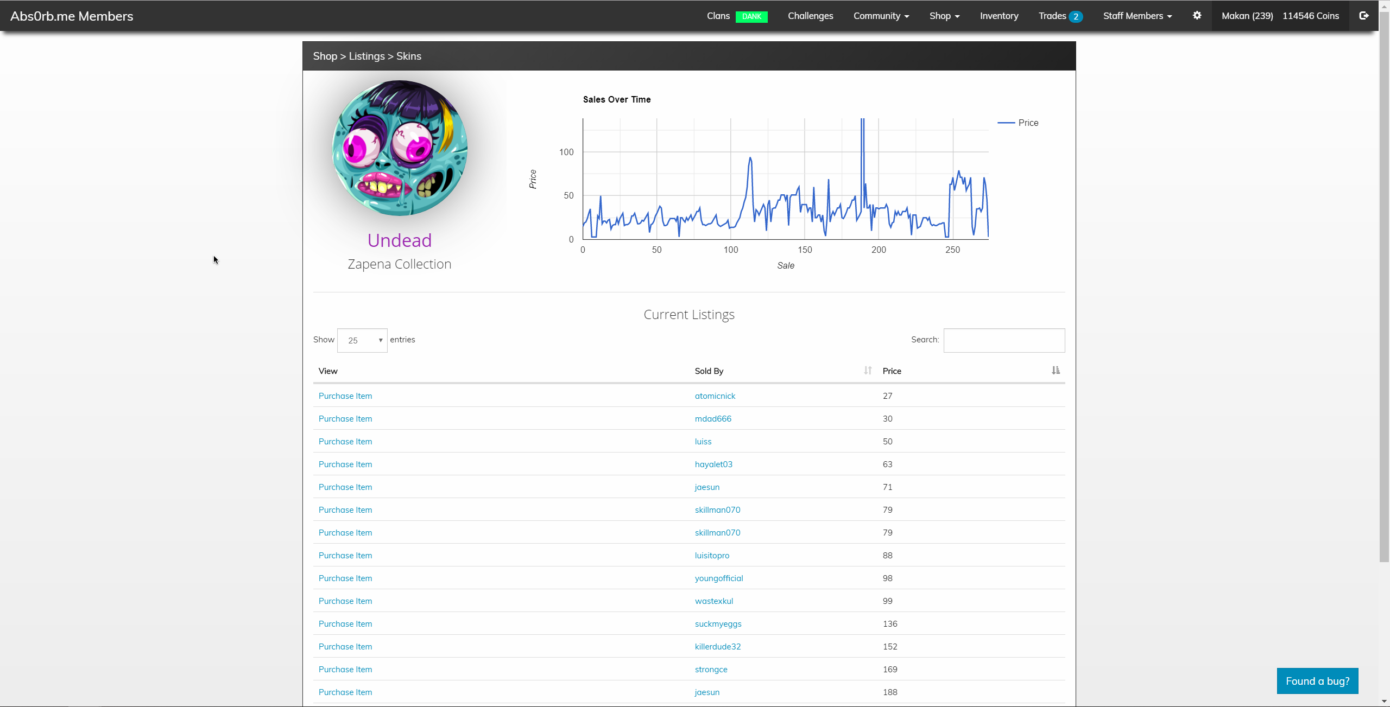Click the Zapena Collection label

[400, 264]
